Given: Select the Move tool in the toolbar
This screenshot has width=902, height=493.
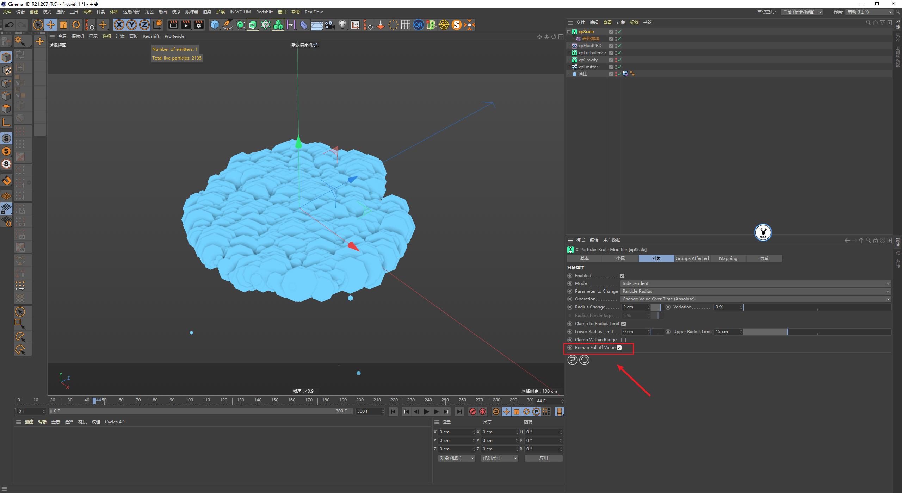Looking at the screenshot, I should coord(51,25).
